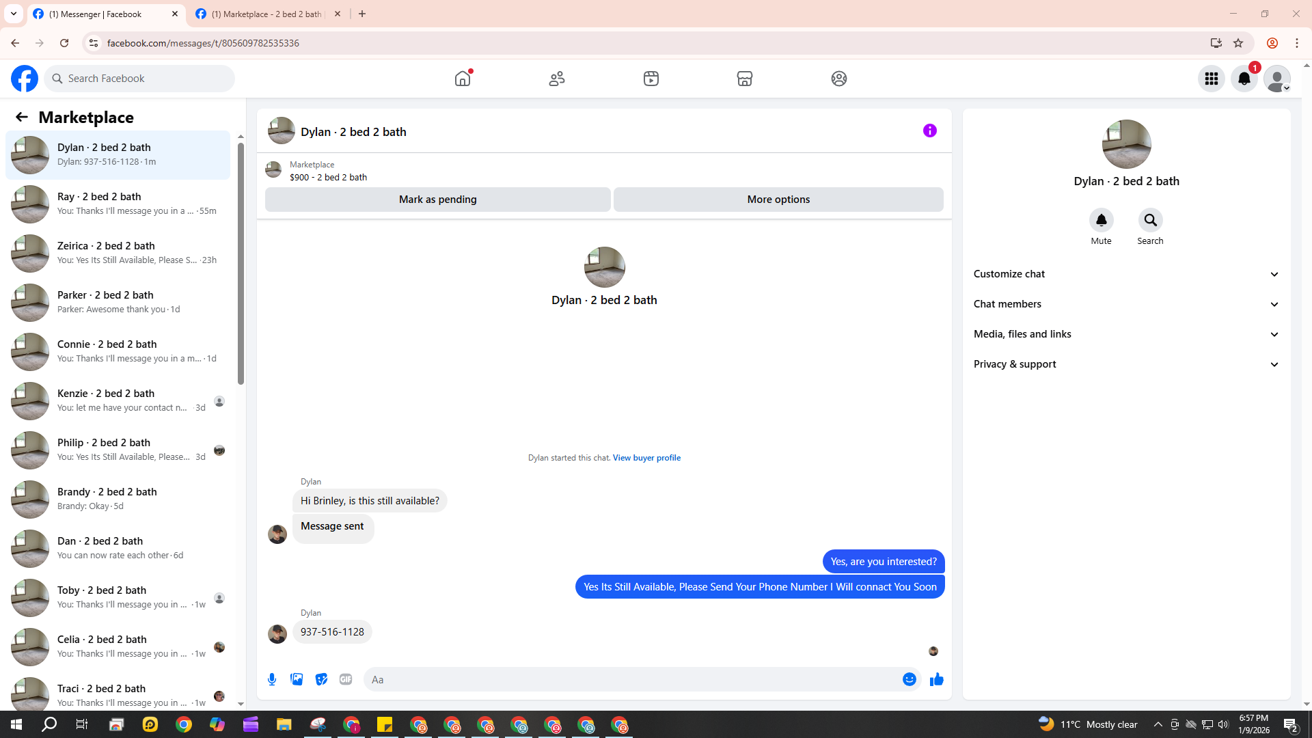Open View buyer profile link
1312x738 pixels.
click(x=646, y=458)
